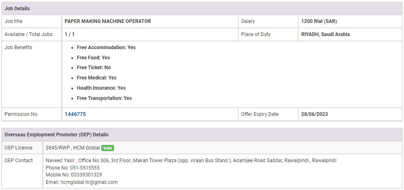404x190 pixels.
Task: Click the Free Ticket: No benefit item
Action: 94,68
